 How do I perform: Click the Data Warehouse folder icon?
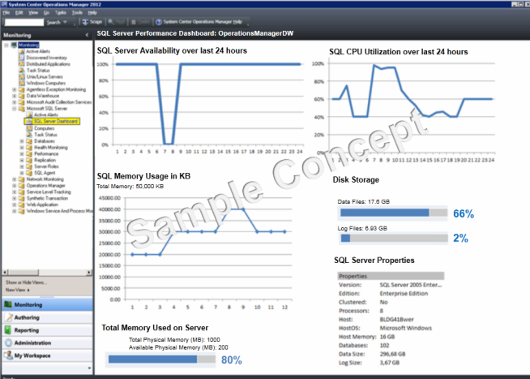point(22,96)
